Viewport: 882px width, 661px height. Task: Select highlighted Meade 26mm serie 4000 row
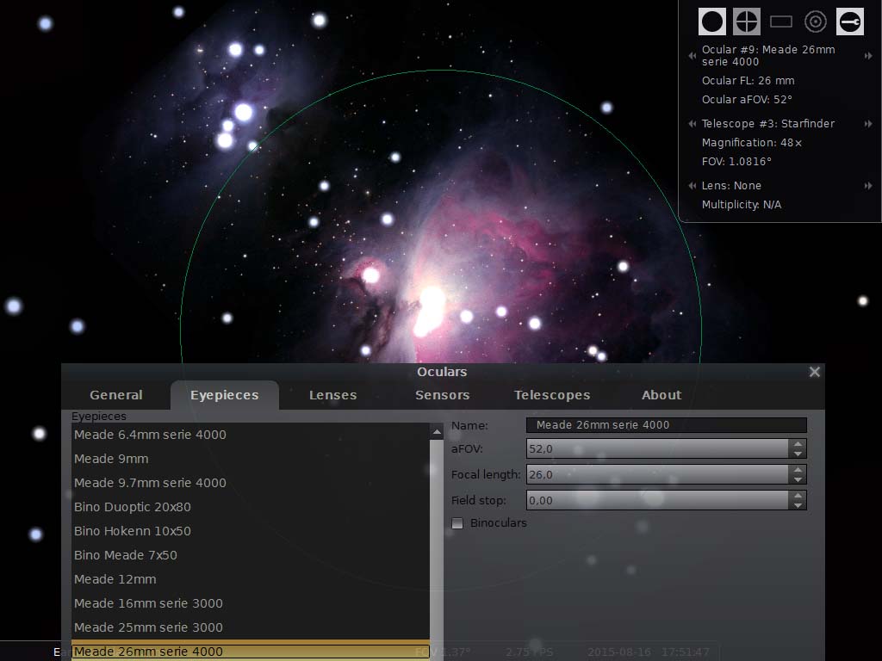pos(251,651)
